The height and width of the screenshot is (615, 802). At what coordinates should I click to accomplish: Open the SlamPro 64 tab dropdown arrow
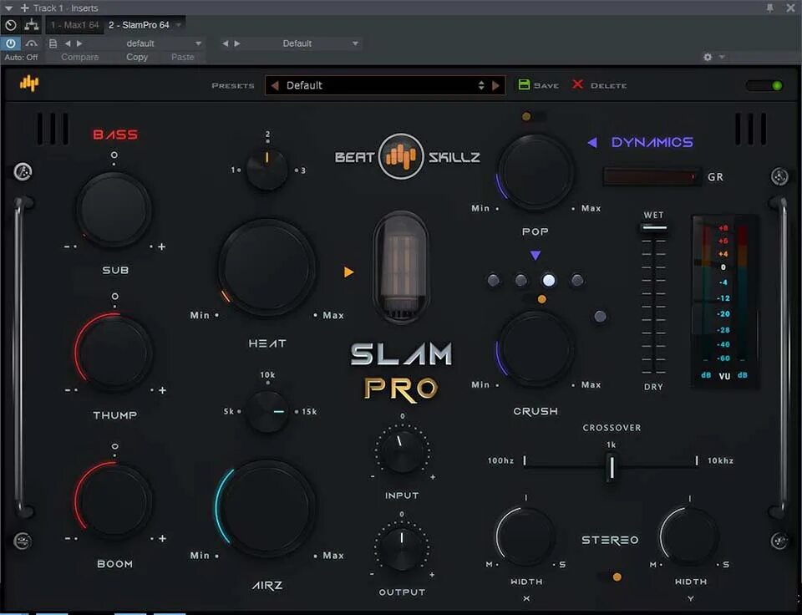click(x=179, y=24)
